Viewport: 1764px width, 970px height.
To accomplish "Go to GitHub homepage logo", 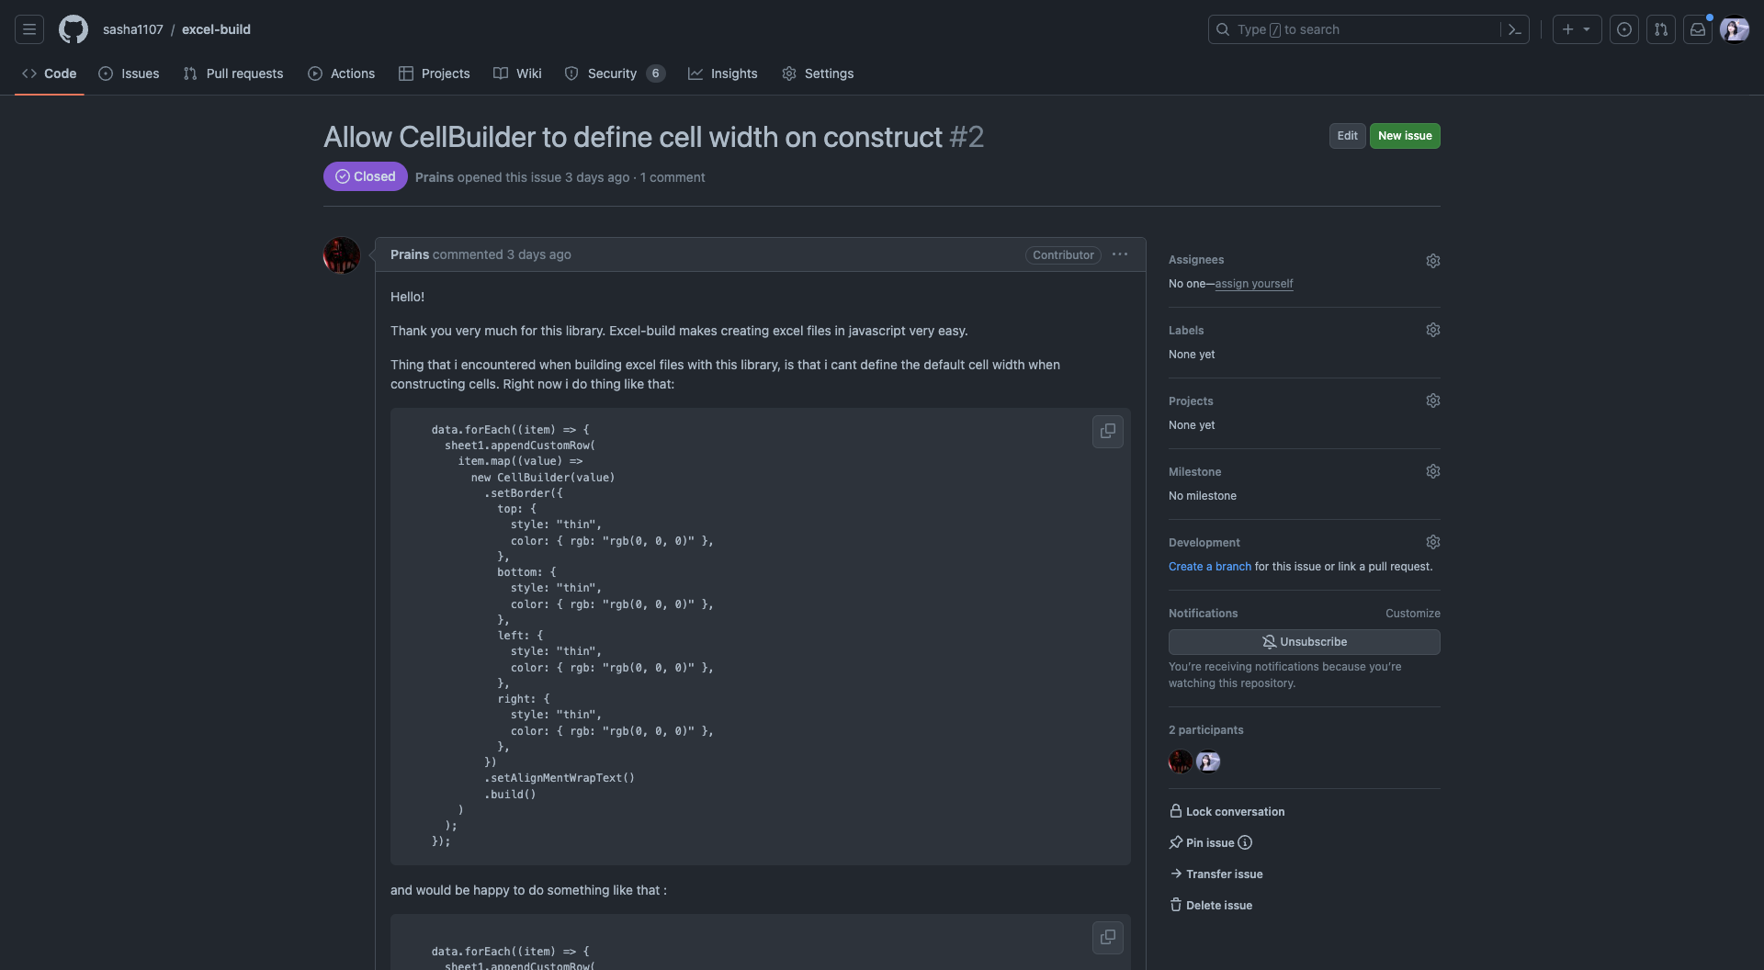I will [x=73, y=29].
